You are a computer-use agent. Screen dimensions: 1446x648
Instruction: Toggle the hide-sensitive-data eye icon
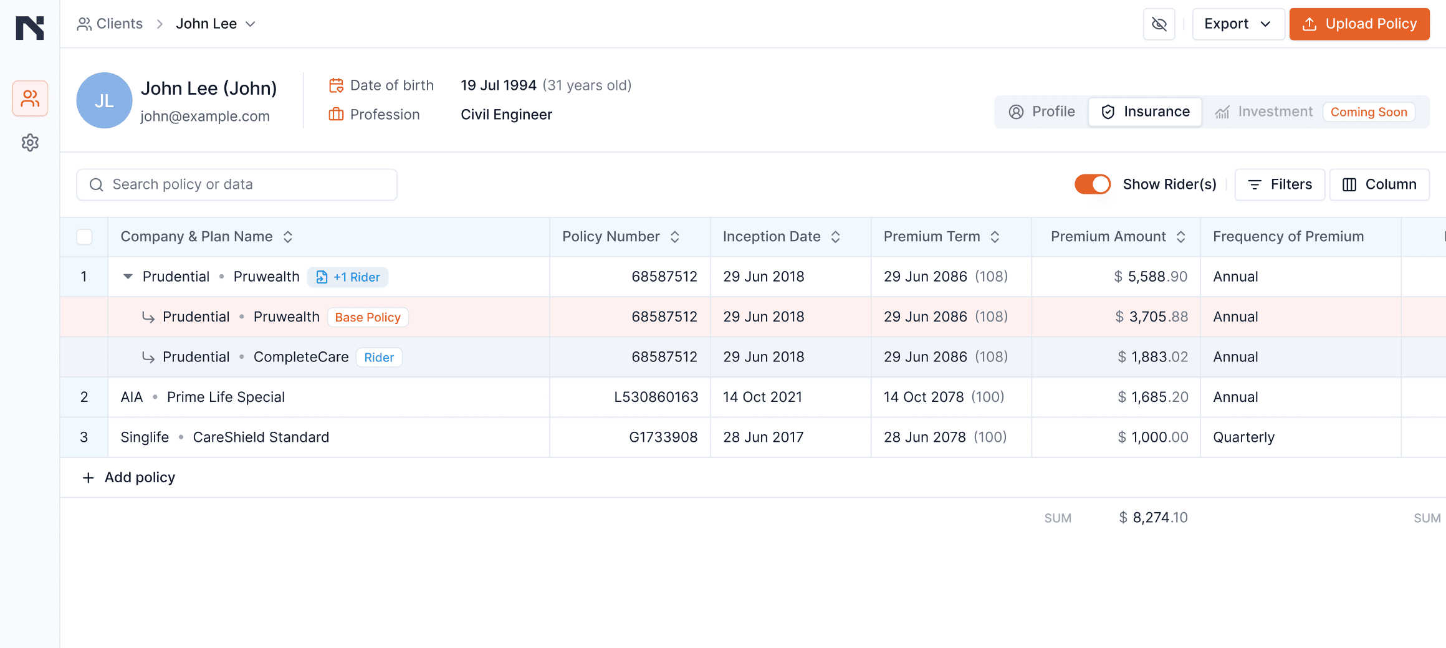tap(1159, 24)
